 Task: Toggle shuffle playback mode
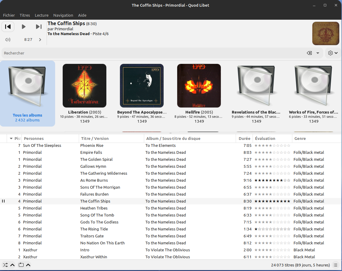pos(5,265)
